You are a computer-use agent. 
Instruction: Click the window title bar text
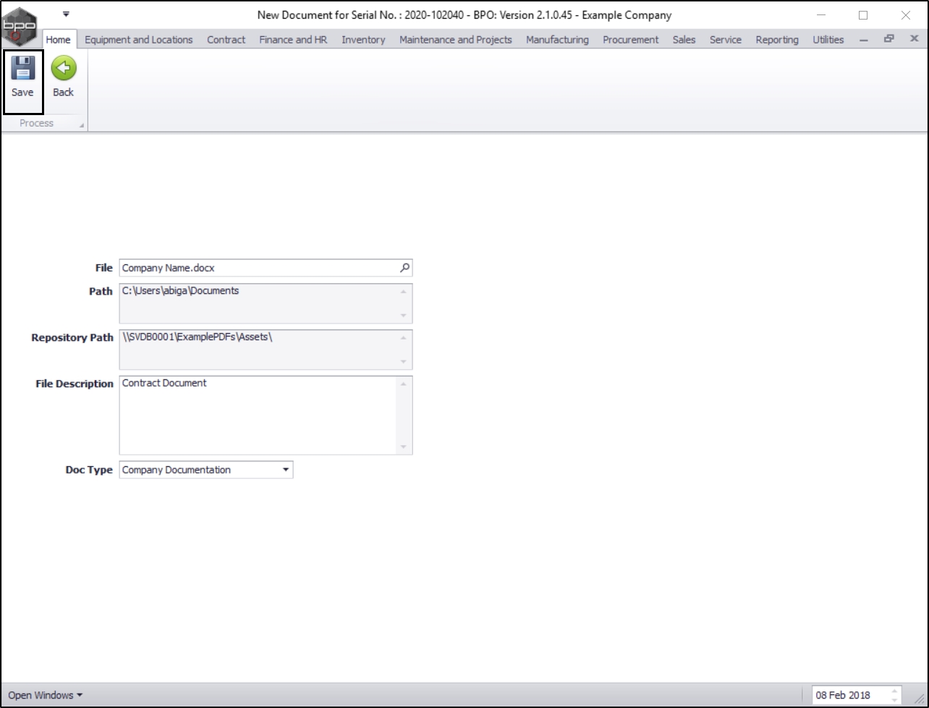465,14
